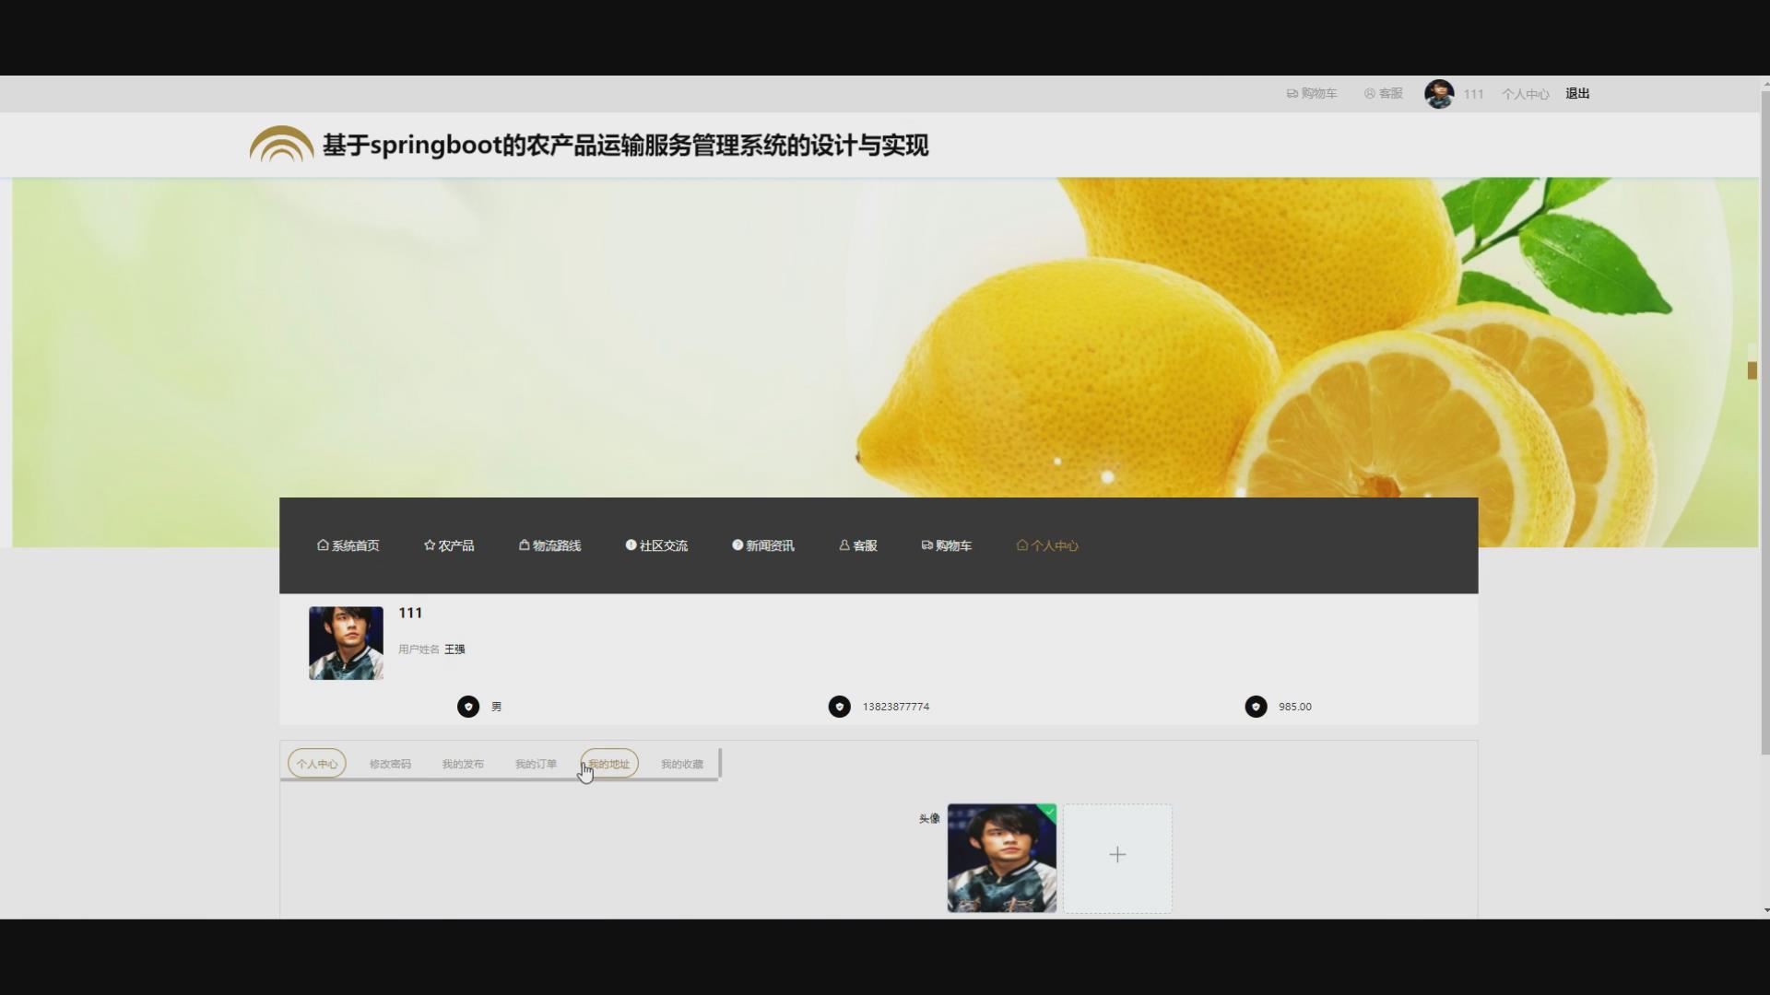The height and width of the screenshot is (995, 1770).
Task: Click the shield icon beside phone number
Action: pyautogui.click(x=839, y=707)
